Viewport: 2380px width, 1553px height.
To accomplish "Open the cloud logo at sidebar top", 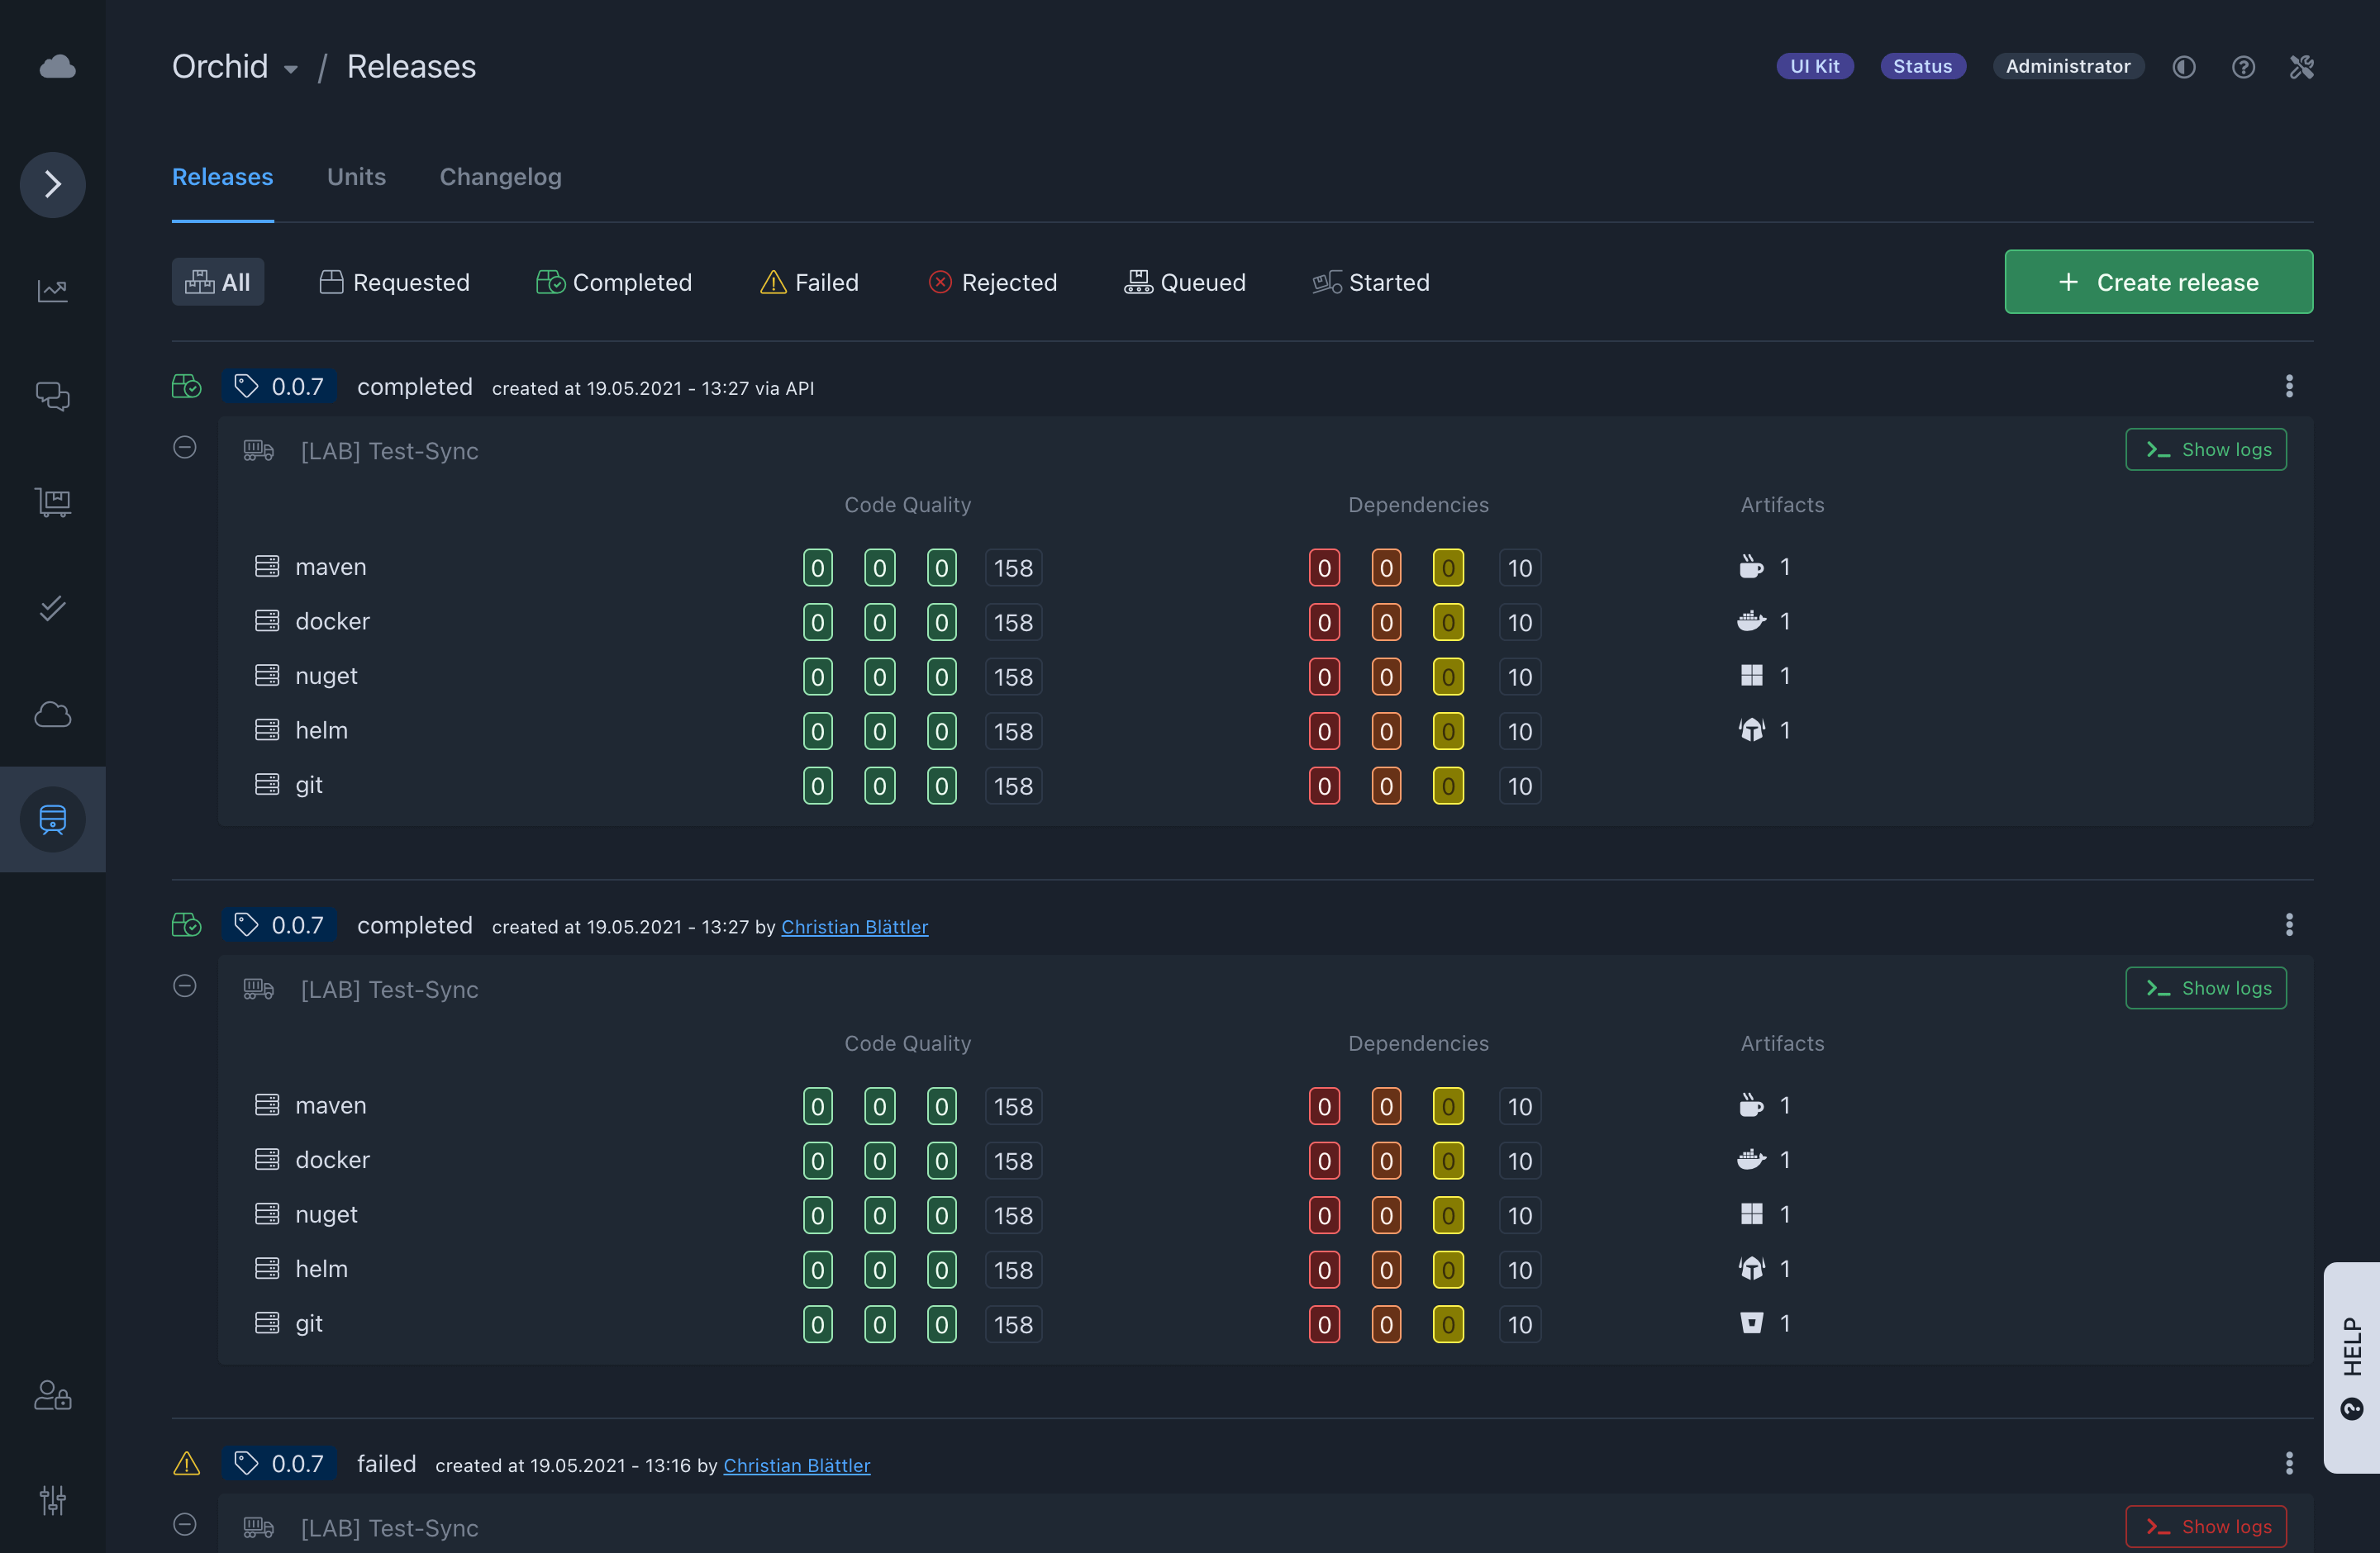I will pyautogui.click(x=57, y=66).
